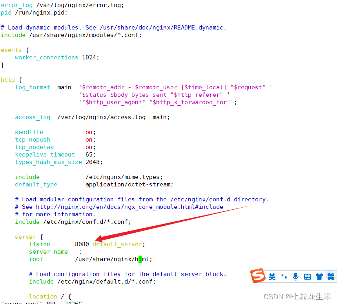The width and height of the screenshot is (337, 304).
Task: Click the error_log directive text
Action: (x=16, y=5)
